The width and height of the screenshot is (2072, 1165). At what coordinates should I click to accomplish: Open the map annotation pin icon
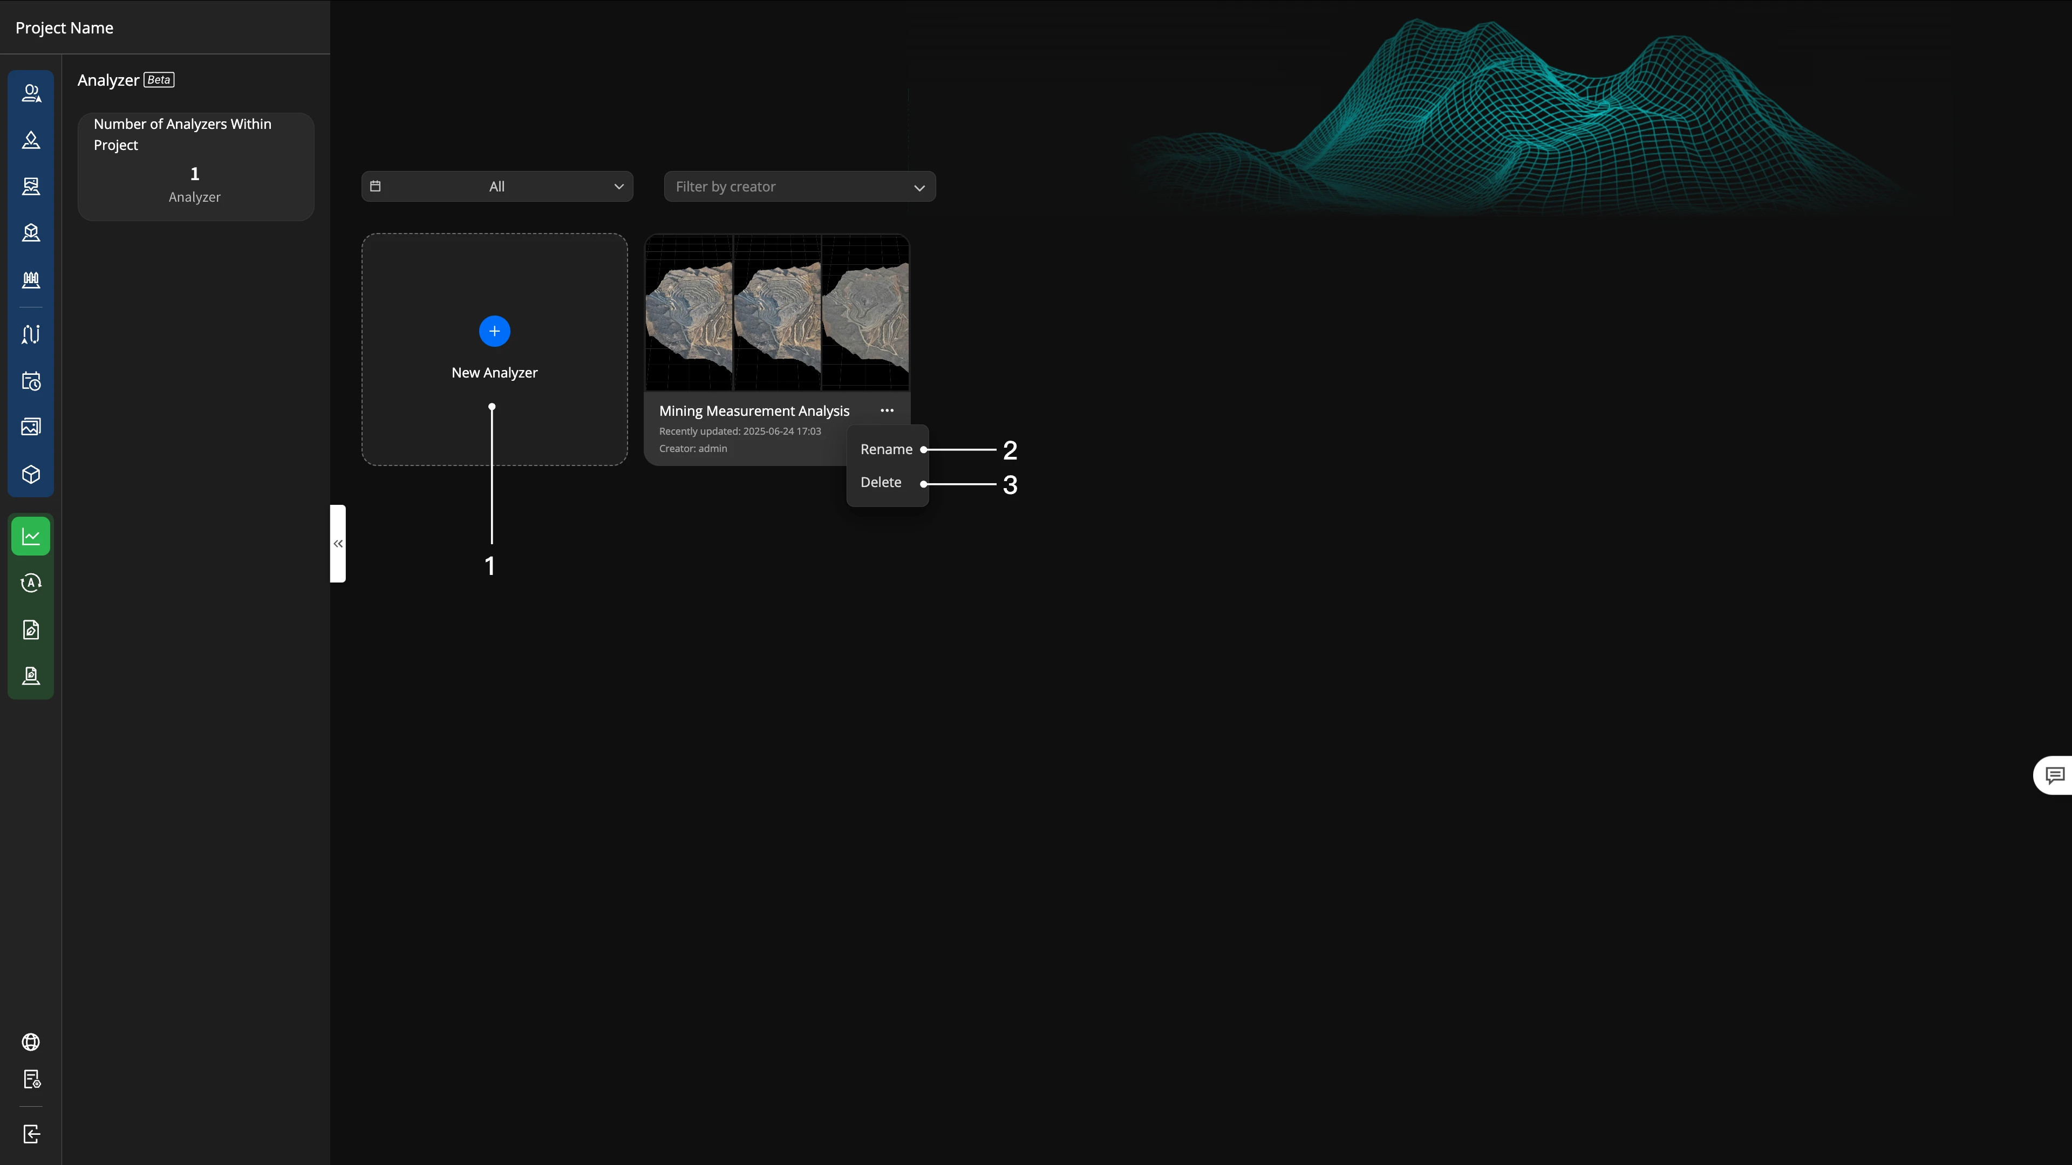(x=31, y=140)
